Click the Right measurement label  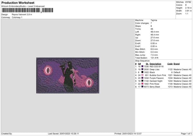(x=138, y=35)
